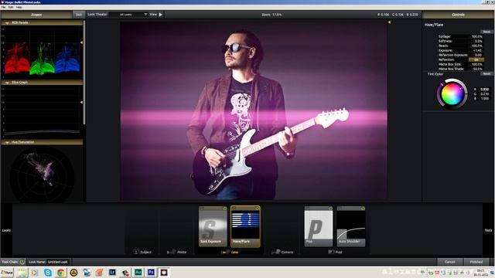Viewport: 495px width, 278px height.
Task: Open the File menu
Action: (x=3, y=7)
